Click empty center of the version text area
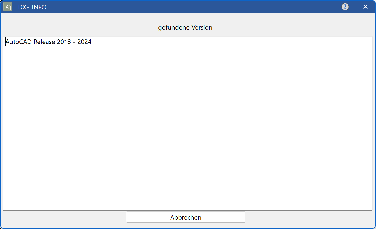376x229 pixels. click(187, 123)
